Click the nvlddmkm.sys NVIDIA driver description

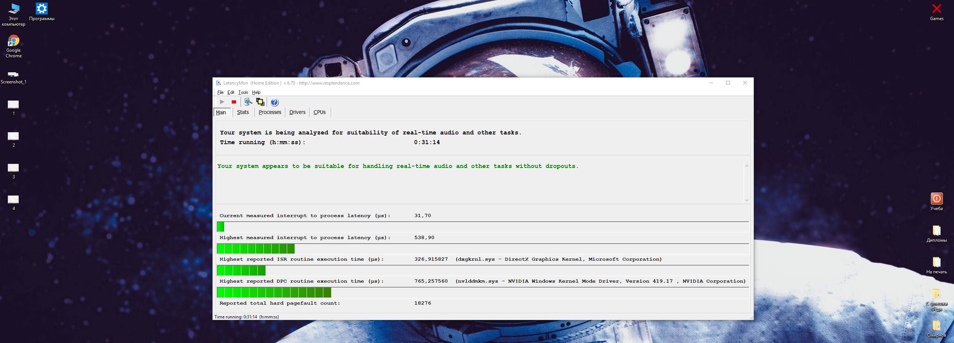click(600, 281)
